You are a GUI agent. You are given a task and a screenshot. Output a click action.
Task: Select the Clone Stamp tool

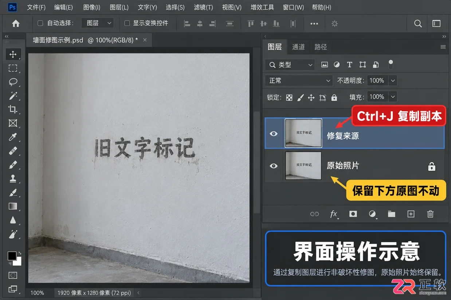(x=13, y=179)
